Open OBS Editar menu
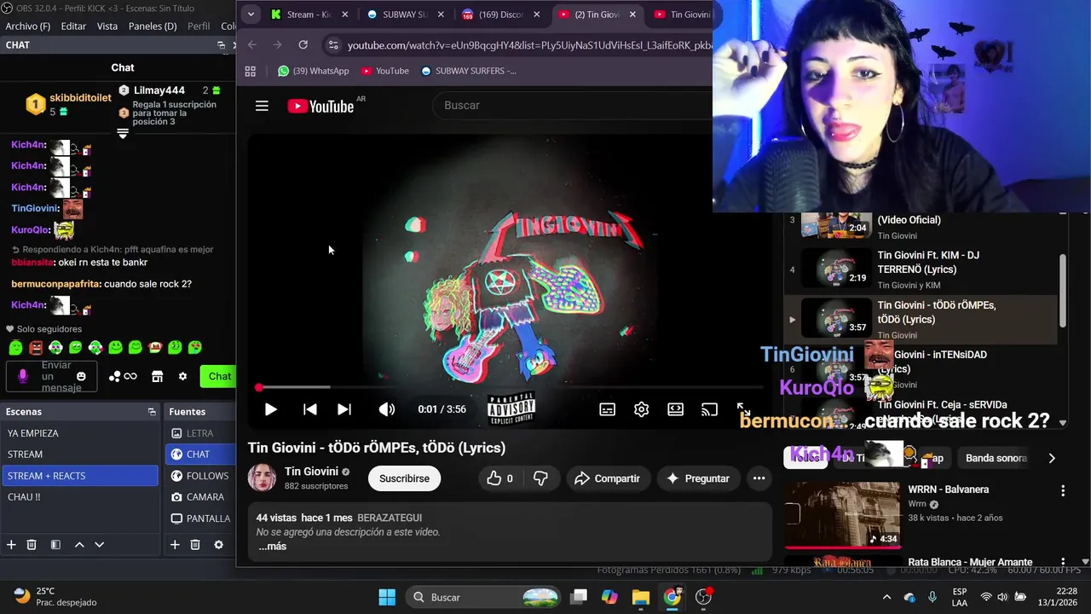 tap(73, 26)
